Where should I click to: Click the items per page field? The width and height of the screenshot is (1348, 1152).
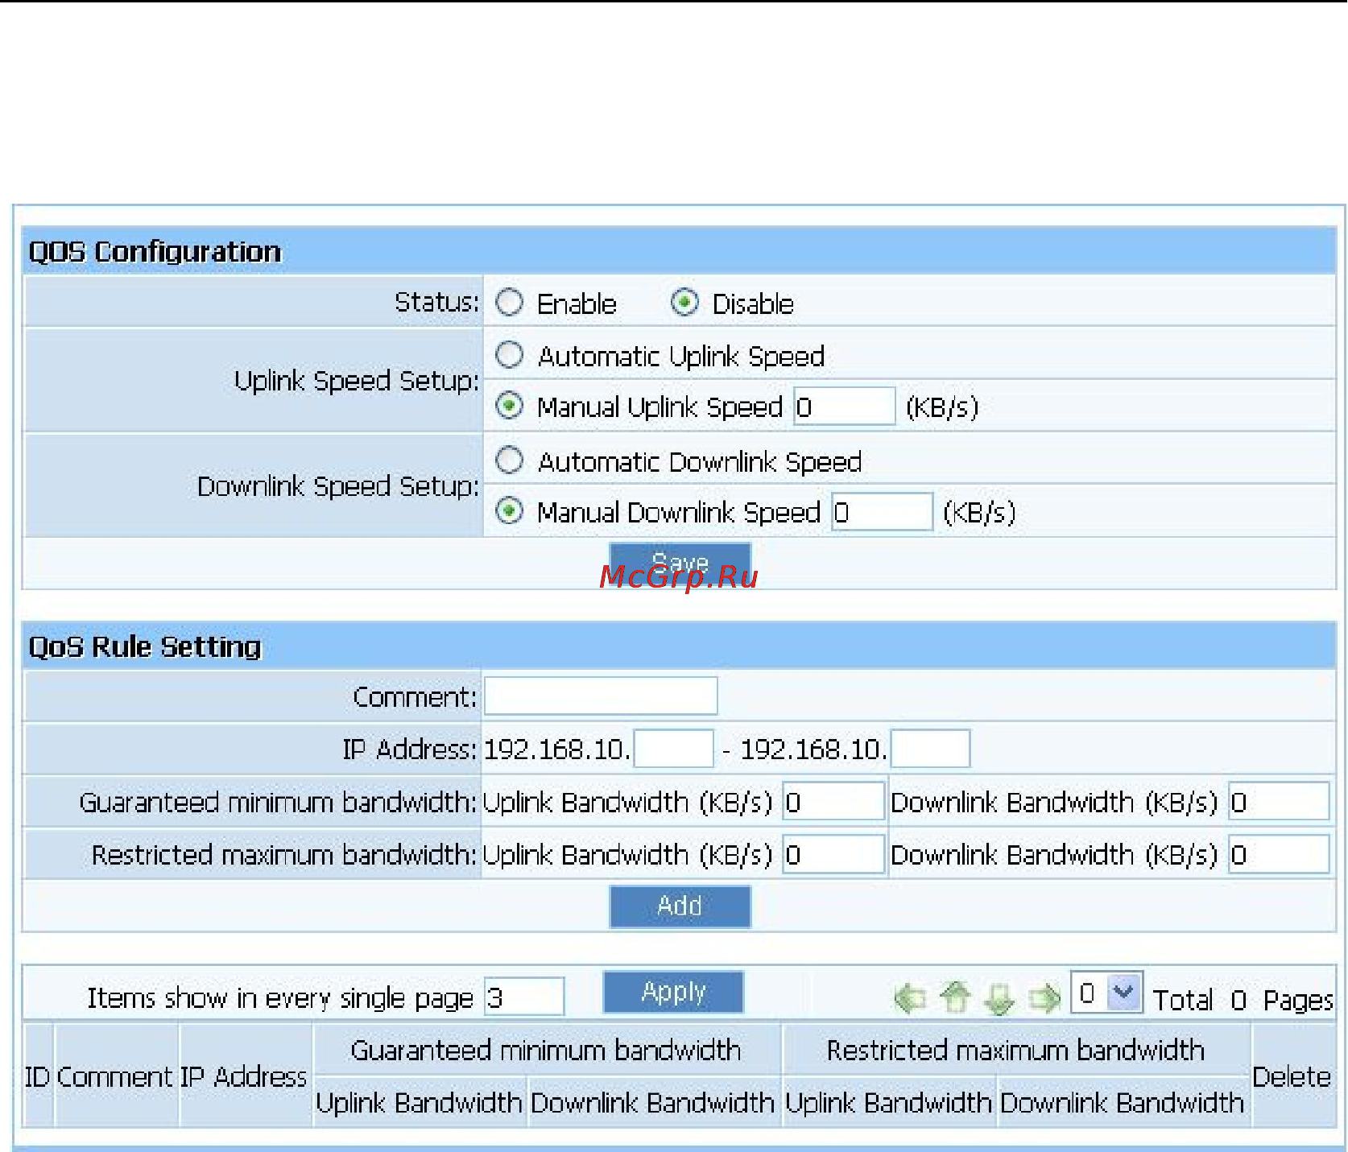524,997
